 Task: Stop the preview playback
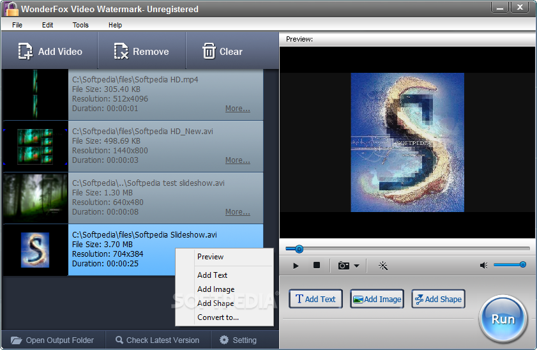tap(317, 266)
